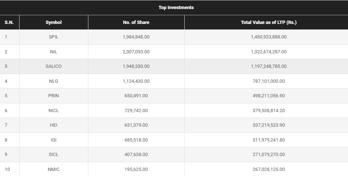The height and width of the screenshot is (176, 348).
Task: Select the NICL symbol
Action: (54, 111)
